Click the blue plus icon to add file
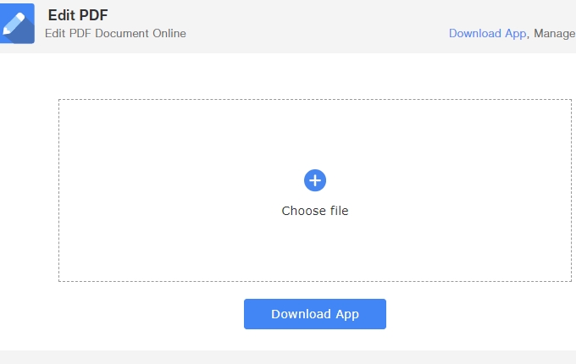Viewport: 576px width, 364px height. 315,180
